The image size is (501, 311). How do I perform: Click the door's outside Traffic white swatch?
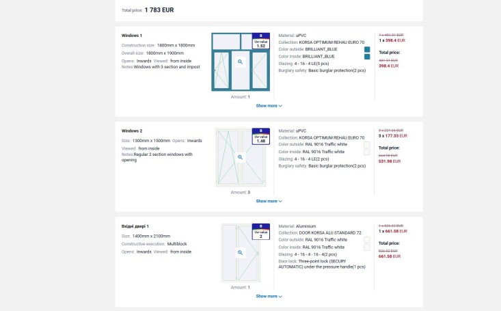(x=367, y=240)
